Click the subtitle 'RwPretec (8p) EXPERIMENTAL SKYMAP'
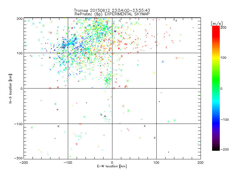 click(x=112, y=14)
